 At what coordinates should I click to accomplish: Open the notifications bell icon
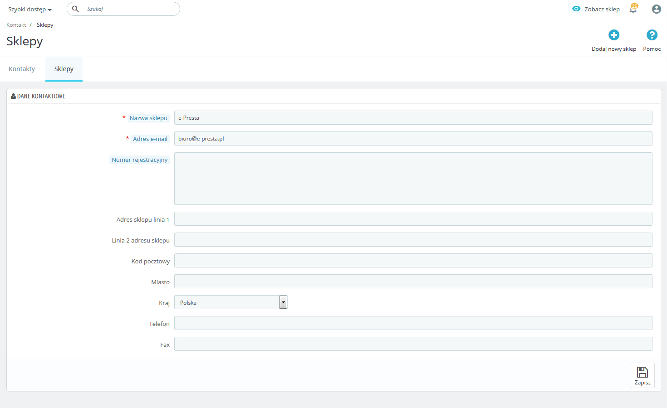pyautogui.click(x=633, y=9)
